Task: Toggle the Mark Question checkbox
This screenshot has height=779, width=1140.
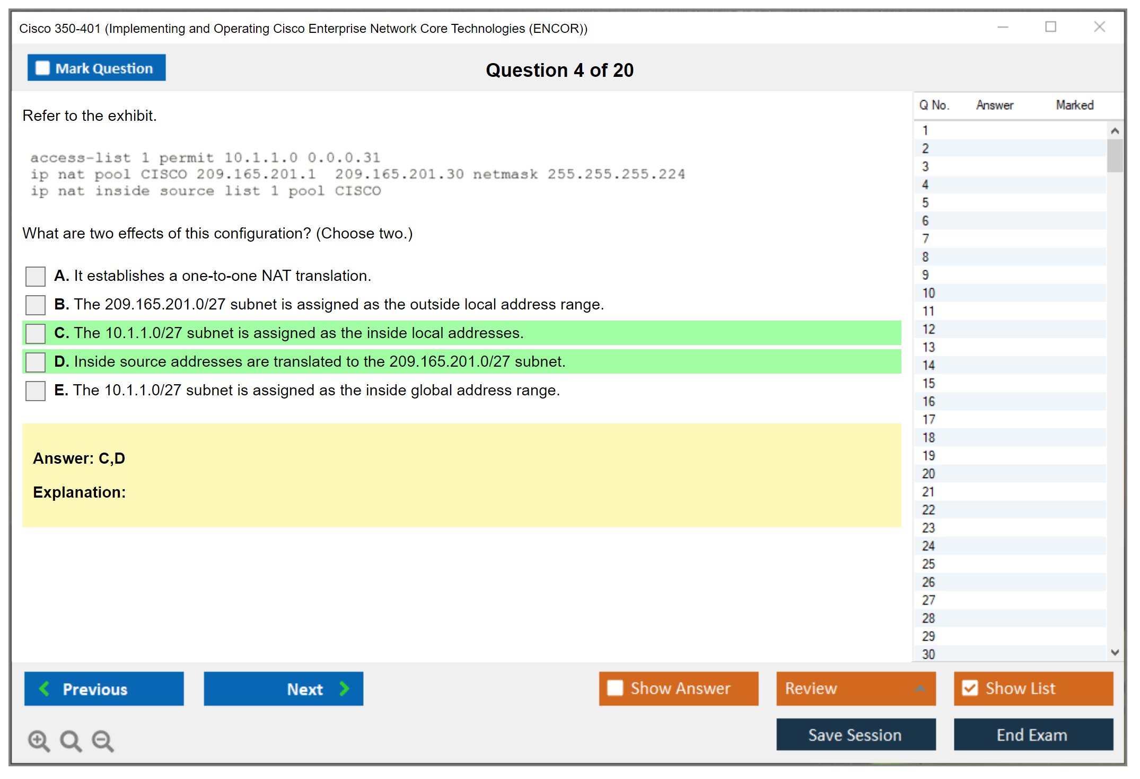Action: tap(42, 68)
